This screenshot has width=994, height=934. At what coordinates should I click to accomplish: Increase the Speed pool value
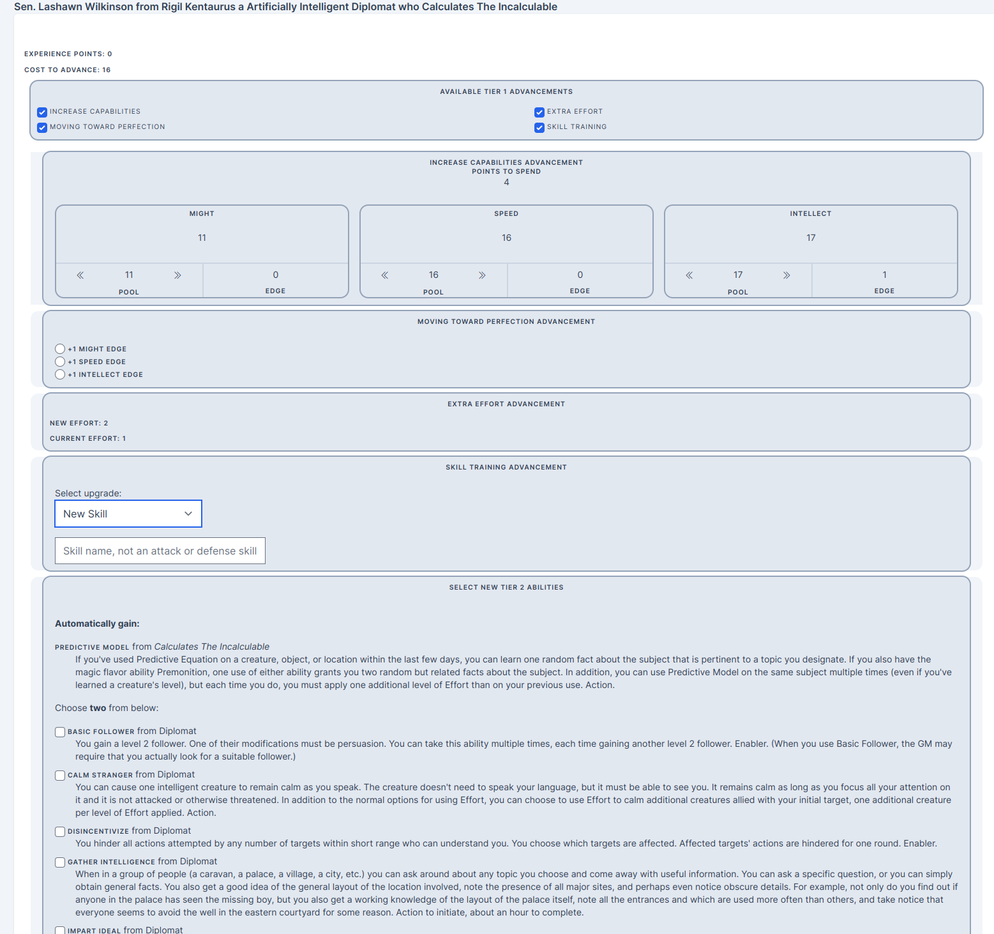click(482, 275)
